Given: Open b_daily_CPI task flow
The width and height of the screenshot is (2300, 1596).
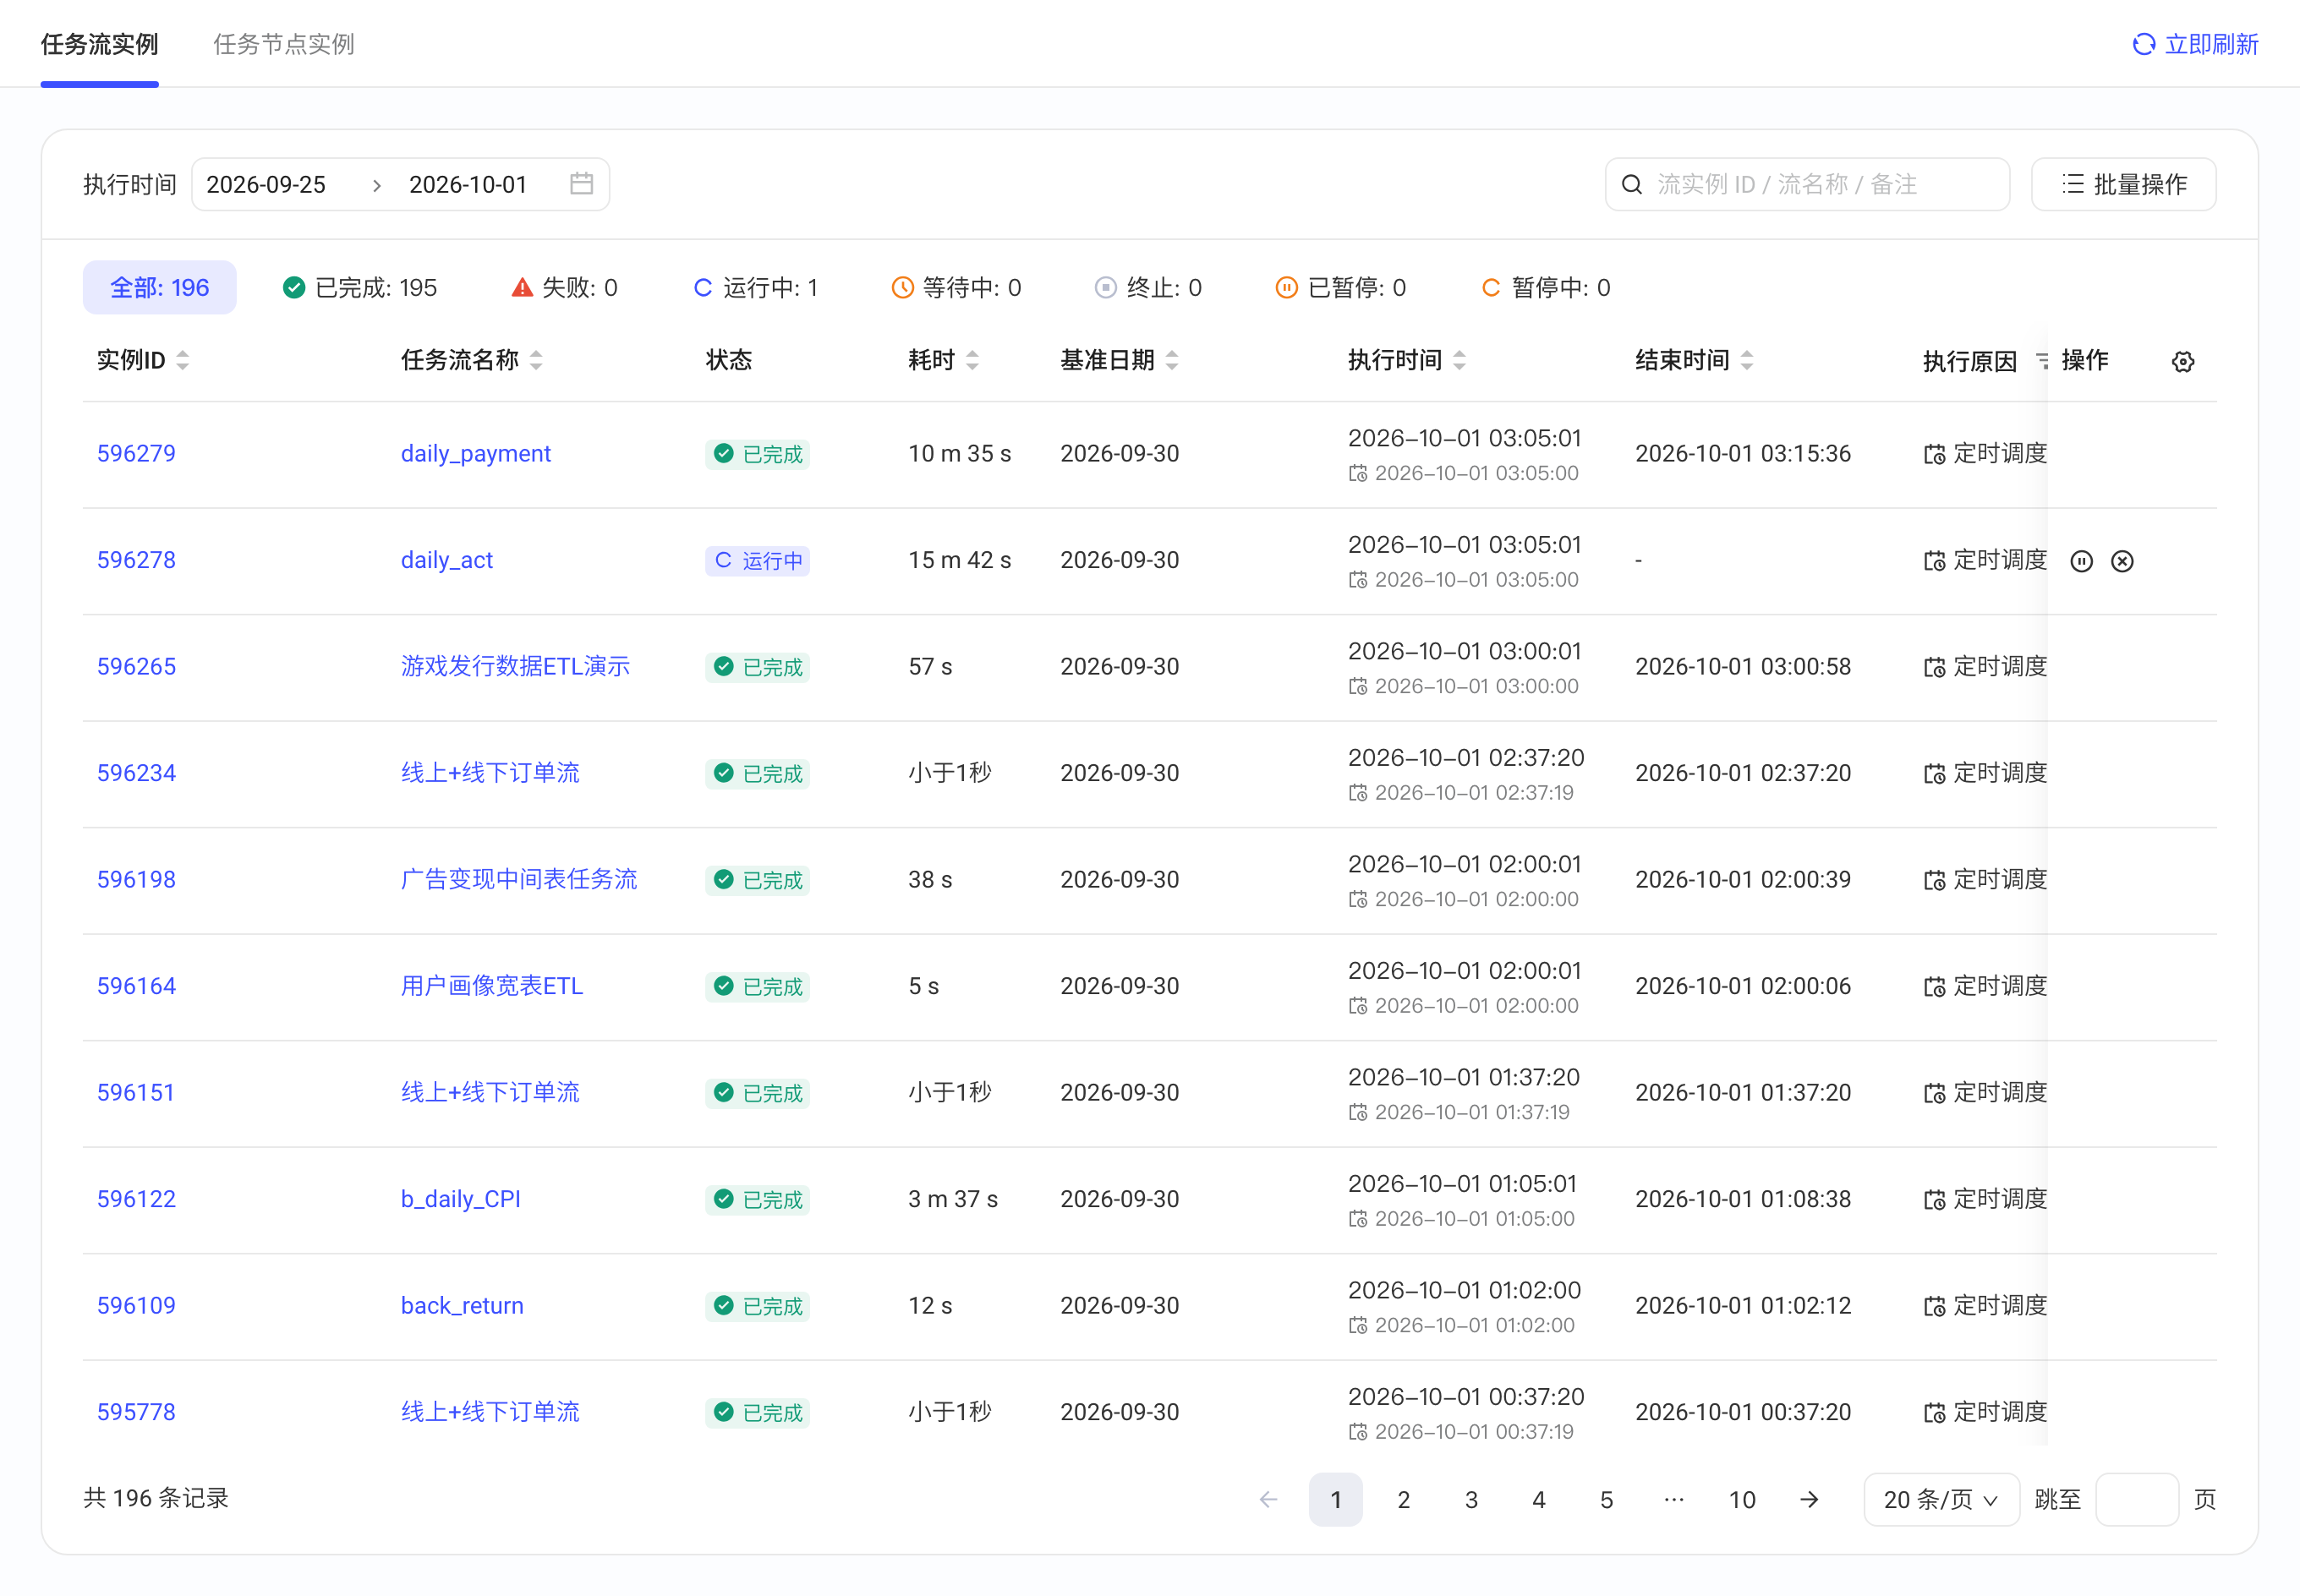Looking at the screenshot, I should tap(461, 1199).
